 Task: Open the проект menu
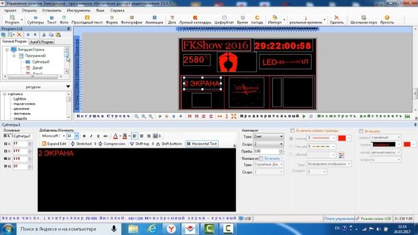click(x=10, y=10)
